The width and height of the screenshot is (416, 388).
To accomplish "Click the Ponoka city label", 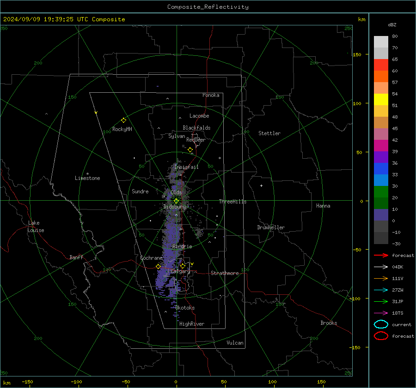I will 211,95.
